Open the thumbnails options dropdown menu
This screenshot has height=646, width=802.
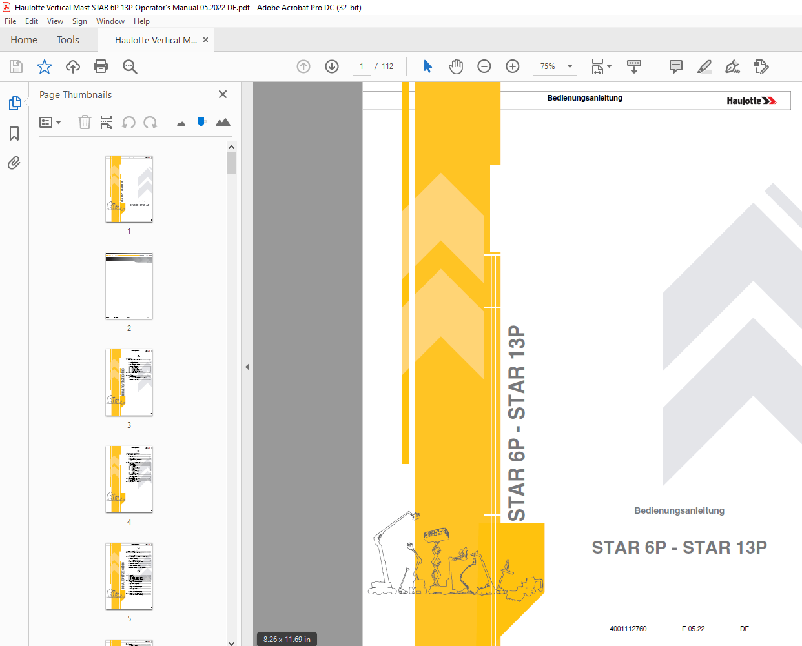(x=50, y=122)
